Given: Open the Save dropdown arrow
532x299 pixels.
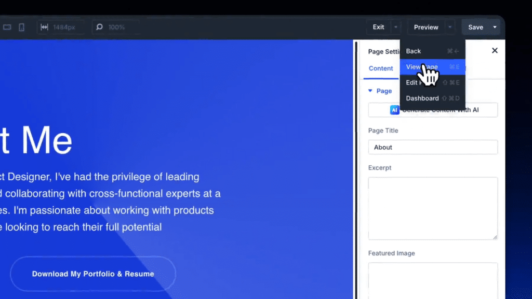Looking at the screenshot, I should coord(495,27).
